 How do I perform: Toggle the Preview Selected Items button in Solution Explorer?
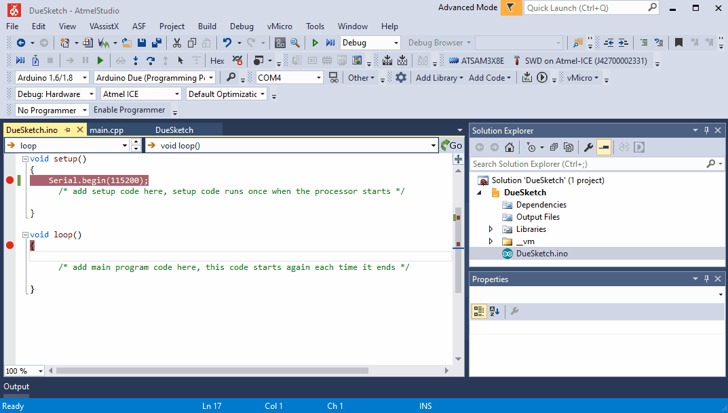(x=604, y=148)
